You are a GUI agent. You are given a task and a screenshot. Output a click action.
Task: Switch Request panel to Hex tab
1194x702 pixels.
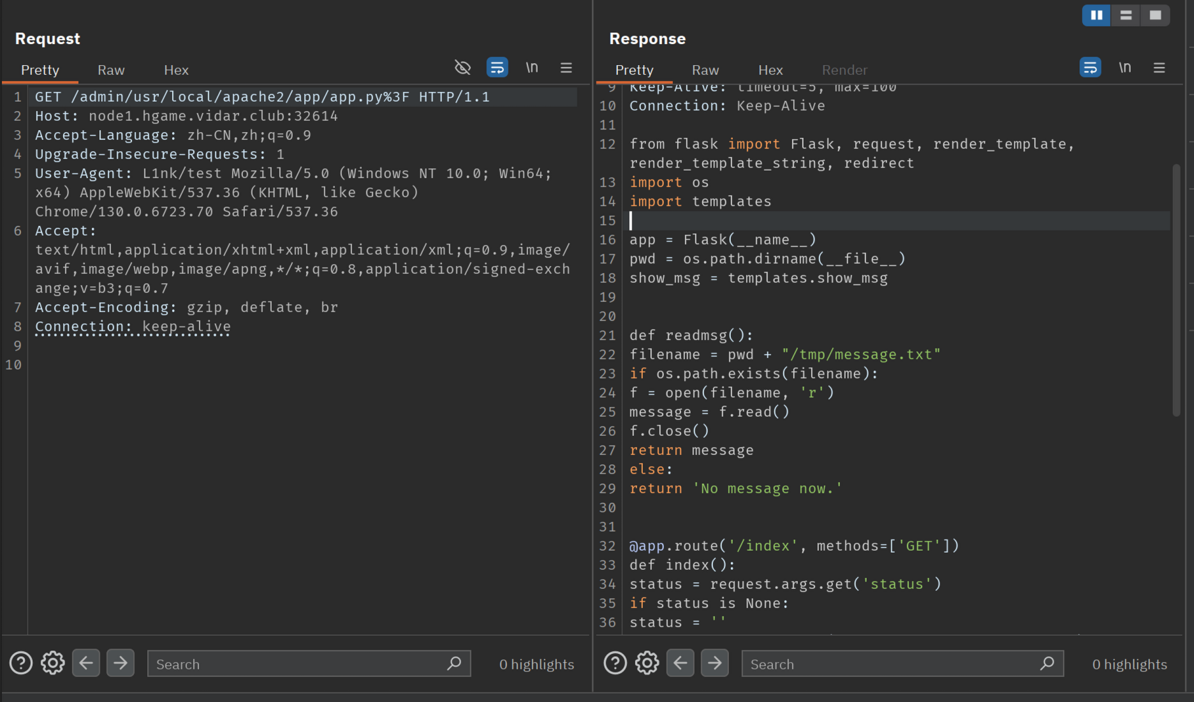[x=176, y=70]
